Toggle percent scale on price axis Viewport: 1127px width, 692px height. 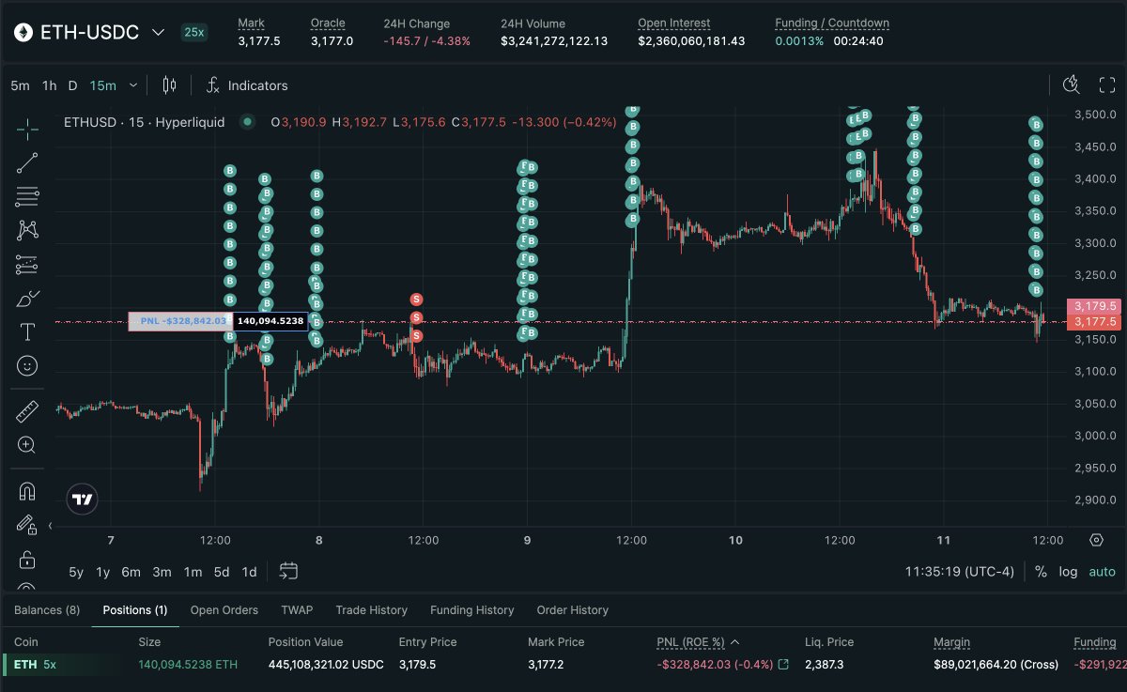1041,571
